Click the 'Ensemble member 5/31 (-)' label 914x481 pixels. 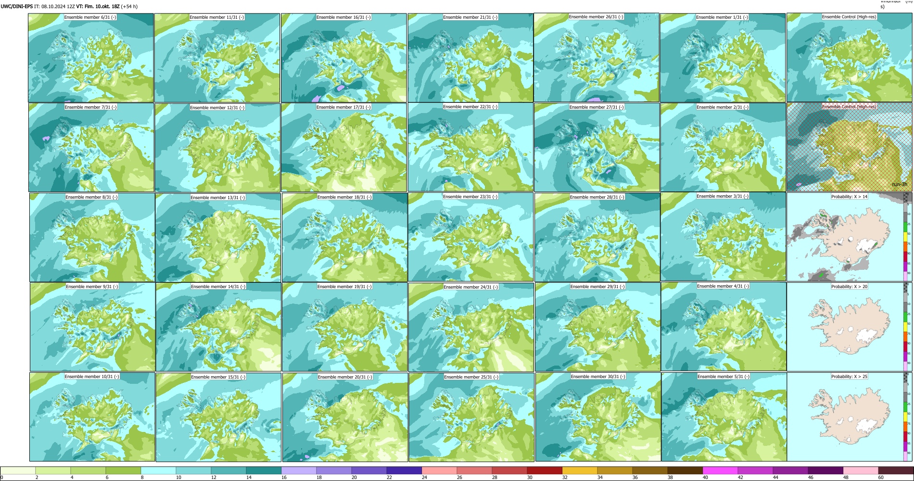click(x=724, y=377)
